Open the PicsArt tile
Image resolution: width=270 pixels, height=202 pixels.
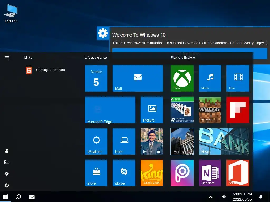tap(182, 173)
